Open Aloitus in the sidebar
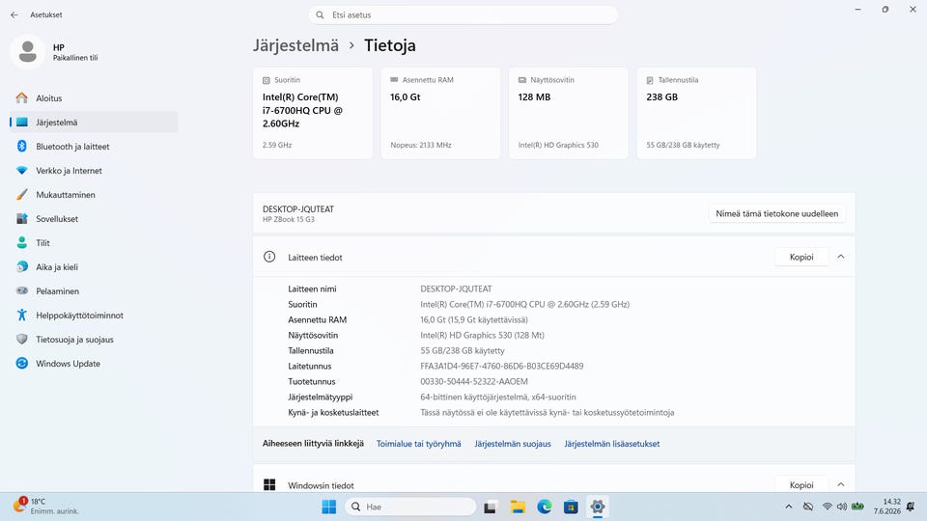 coord(94,98)
